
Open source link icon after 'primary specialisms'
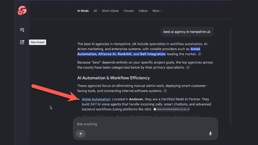coord(188,67)
